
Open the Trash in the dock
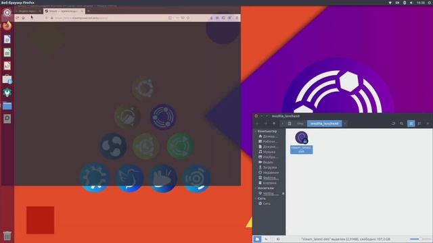point(7,236)
